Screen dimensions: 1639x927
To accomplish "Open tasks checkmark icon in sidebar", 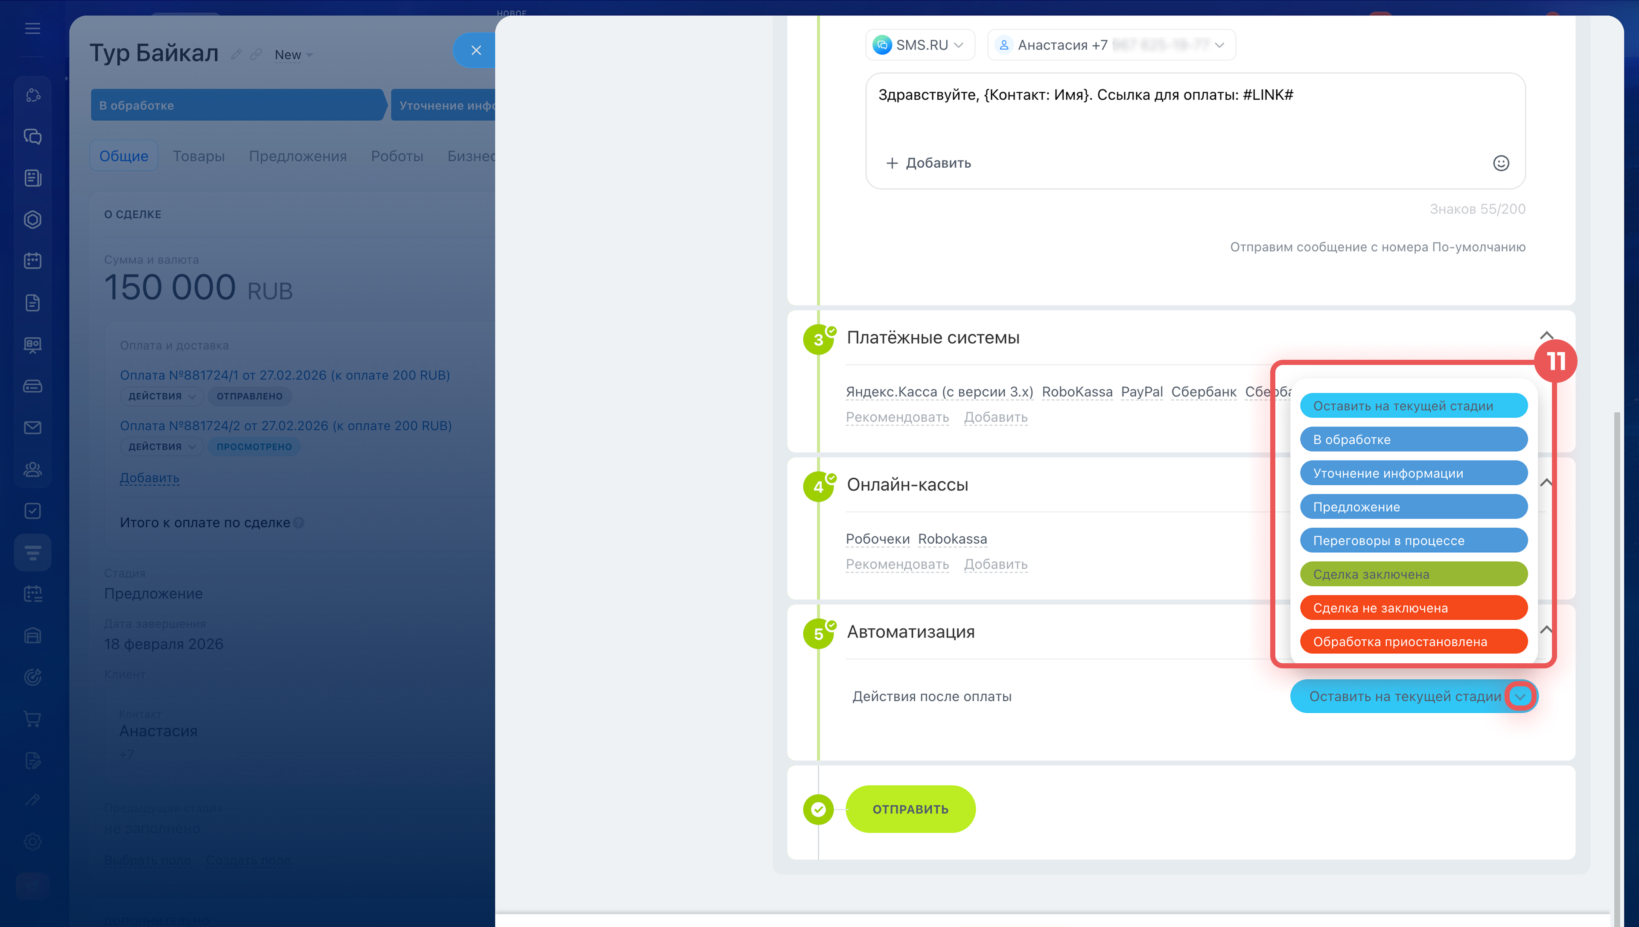I will tap(32, 510).
